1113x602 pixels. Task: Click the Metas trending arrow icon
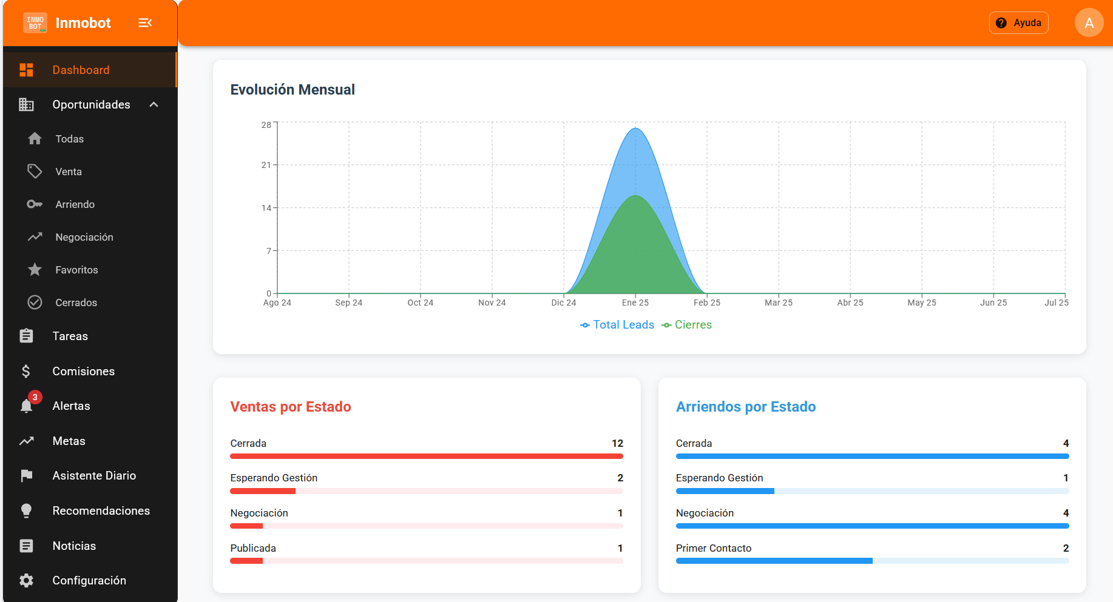tap(26, 441)
